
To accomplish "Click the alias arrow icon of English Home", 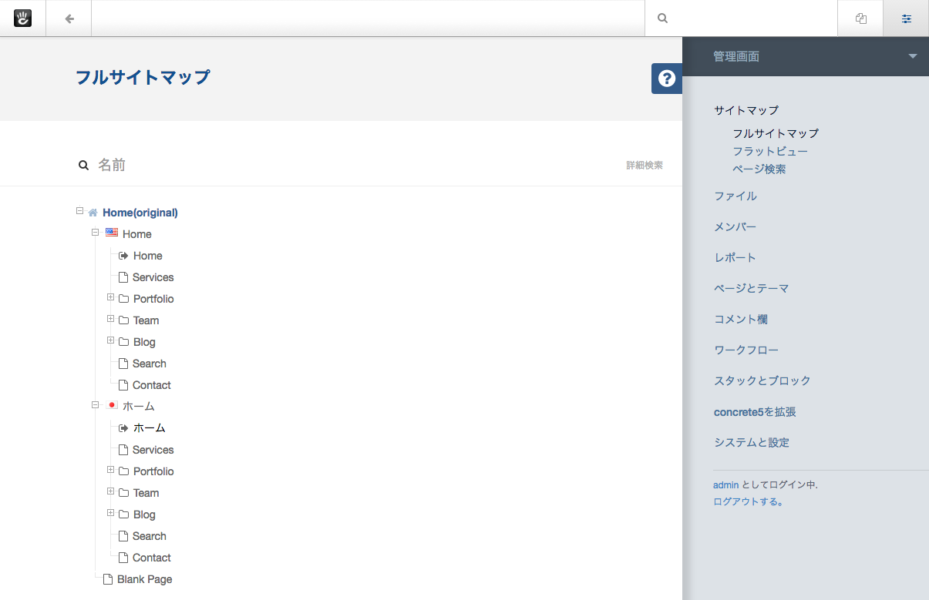I will tap(123, 256).
